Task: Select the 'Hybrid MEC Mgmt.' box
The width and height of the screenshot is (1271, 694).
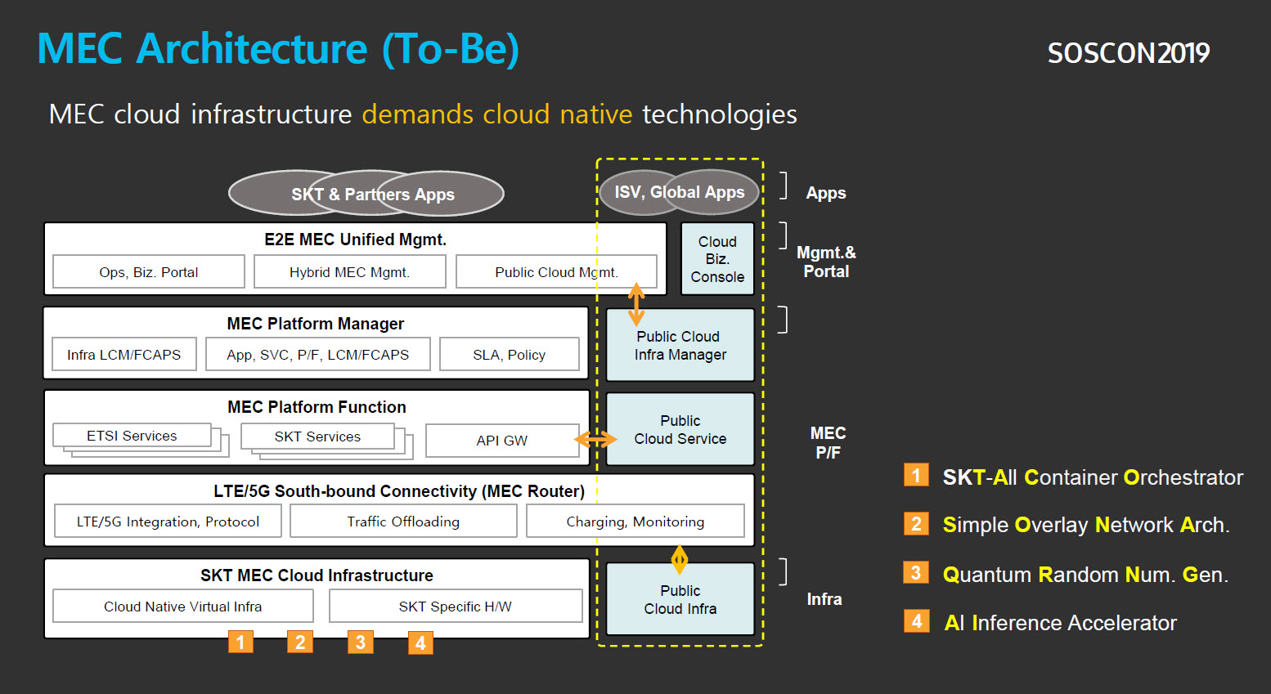Action: tap(350, 272)
